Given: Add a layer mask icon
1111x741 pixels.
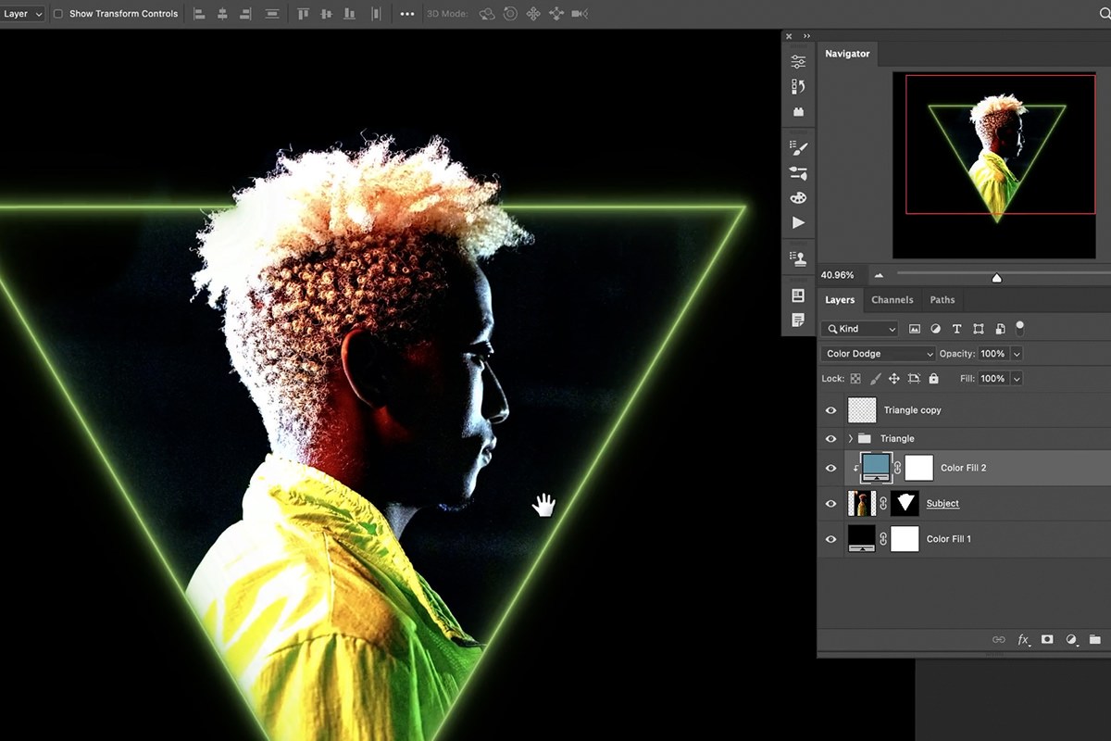Looking at the screenshot, I should click(x=1047, y=639).
